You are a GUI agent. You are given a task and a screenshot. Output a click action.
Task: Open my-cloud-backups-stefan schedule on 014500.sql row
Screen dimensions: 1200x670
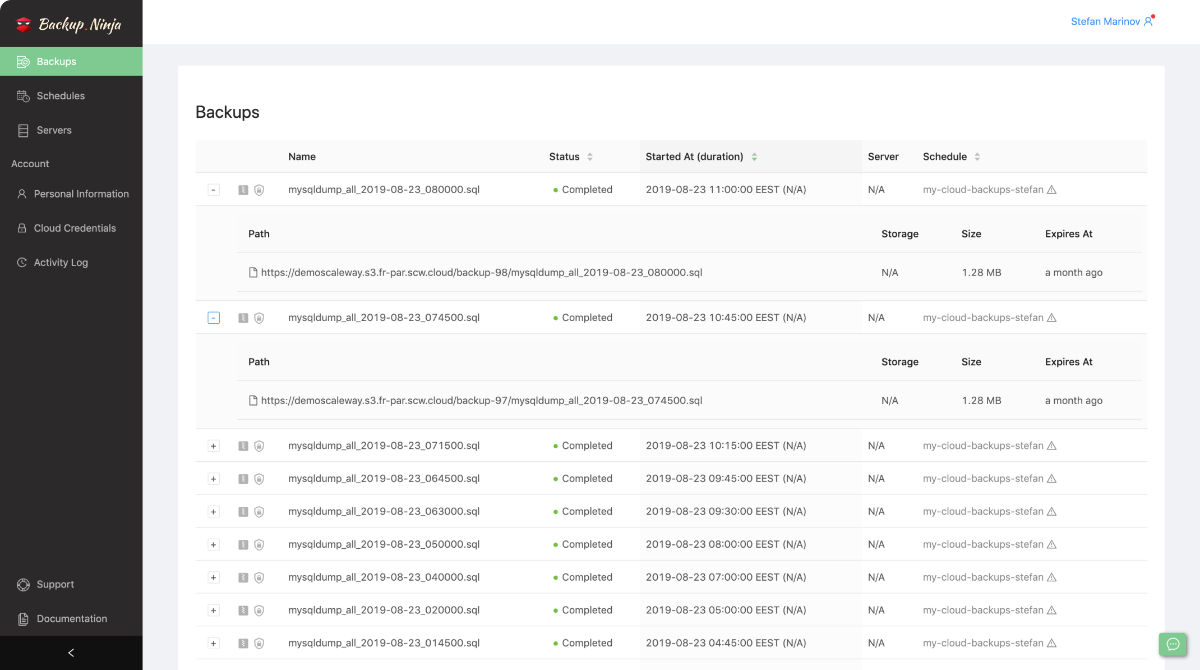(x=983, y=643)
